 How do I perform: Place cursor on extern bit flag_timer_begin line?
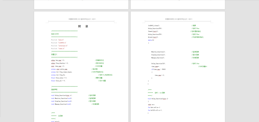tap(62, 72)
